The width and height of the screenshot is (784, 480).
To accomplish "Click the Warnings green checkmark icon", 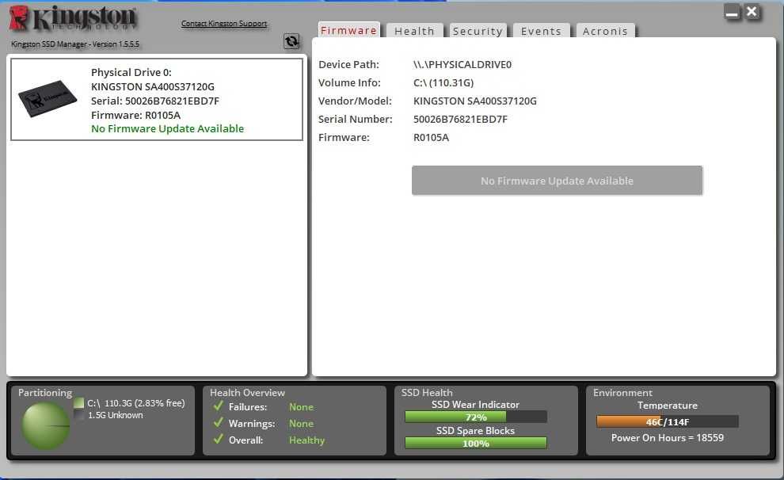I will 218,422.
